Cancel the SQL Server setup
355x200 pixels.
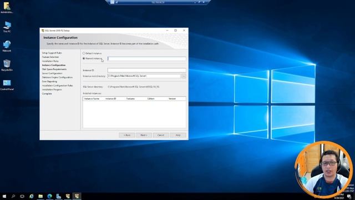pyautogui.click(x=161, y=135)
